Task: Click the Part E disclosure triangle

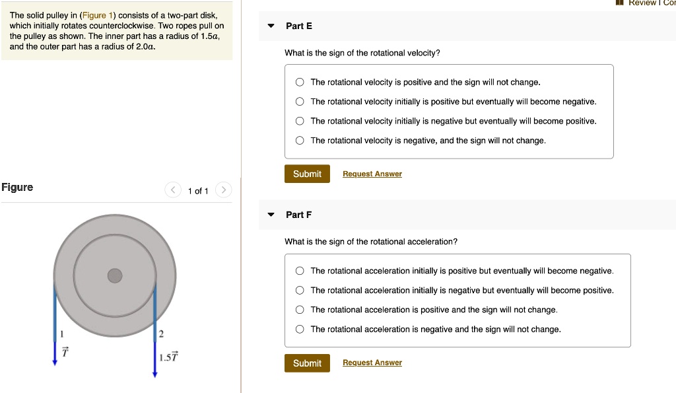Action: 271,26
